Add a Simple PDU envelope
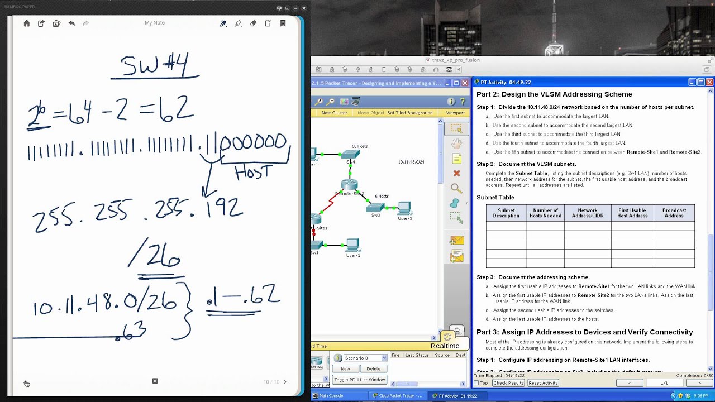 pyautogui.click(x=457, y=240)
